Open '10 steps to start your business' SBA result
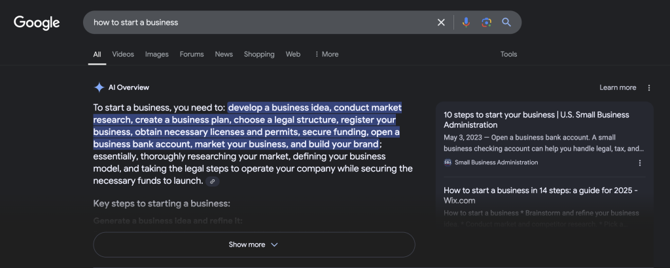This screenshot has height=268, width=670. click(x=537, y=120)
